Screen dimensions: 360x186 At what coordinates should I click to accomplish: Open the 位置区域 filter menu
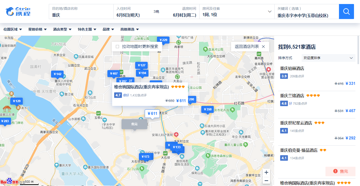click(12, 29)
